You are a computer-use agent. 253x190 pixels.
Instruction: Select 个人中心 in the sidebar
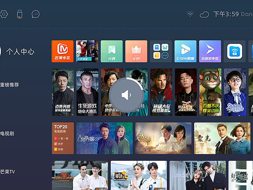[20, 52]
